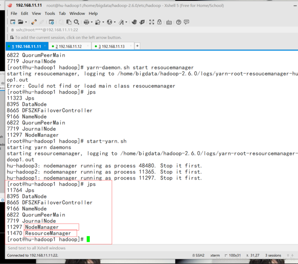Close the 192.168.11.12 tab

tap(88, 46)
